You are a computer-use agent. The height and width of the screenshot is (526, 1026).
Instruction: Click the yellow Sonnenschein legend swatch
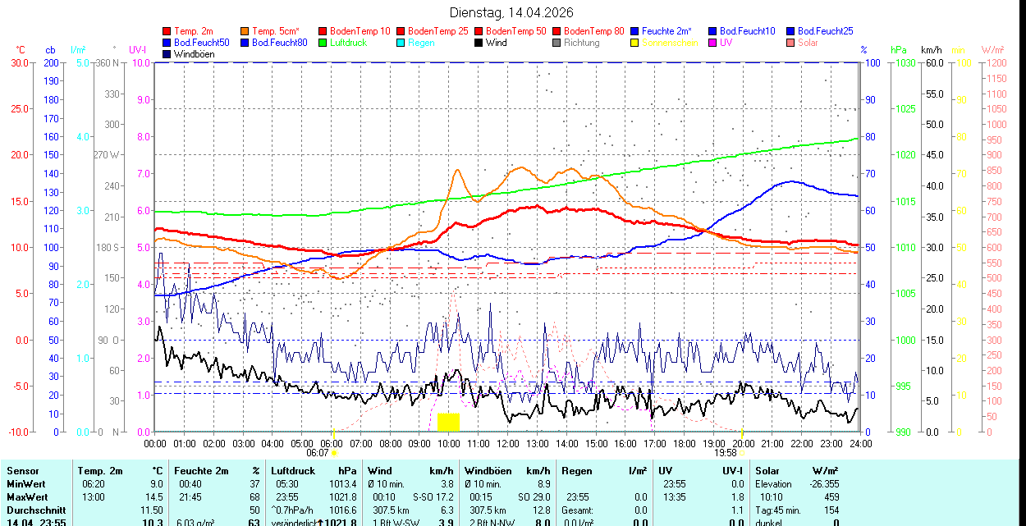pyautogui.click(x=634, y=43)
